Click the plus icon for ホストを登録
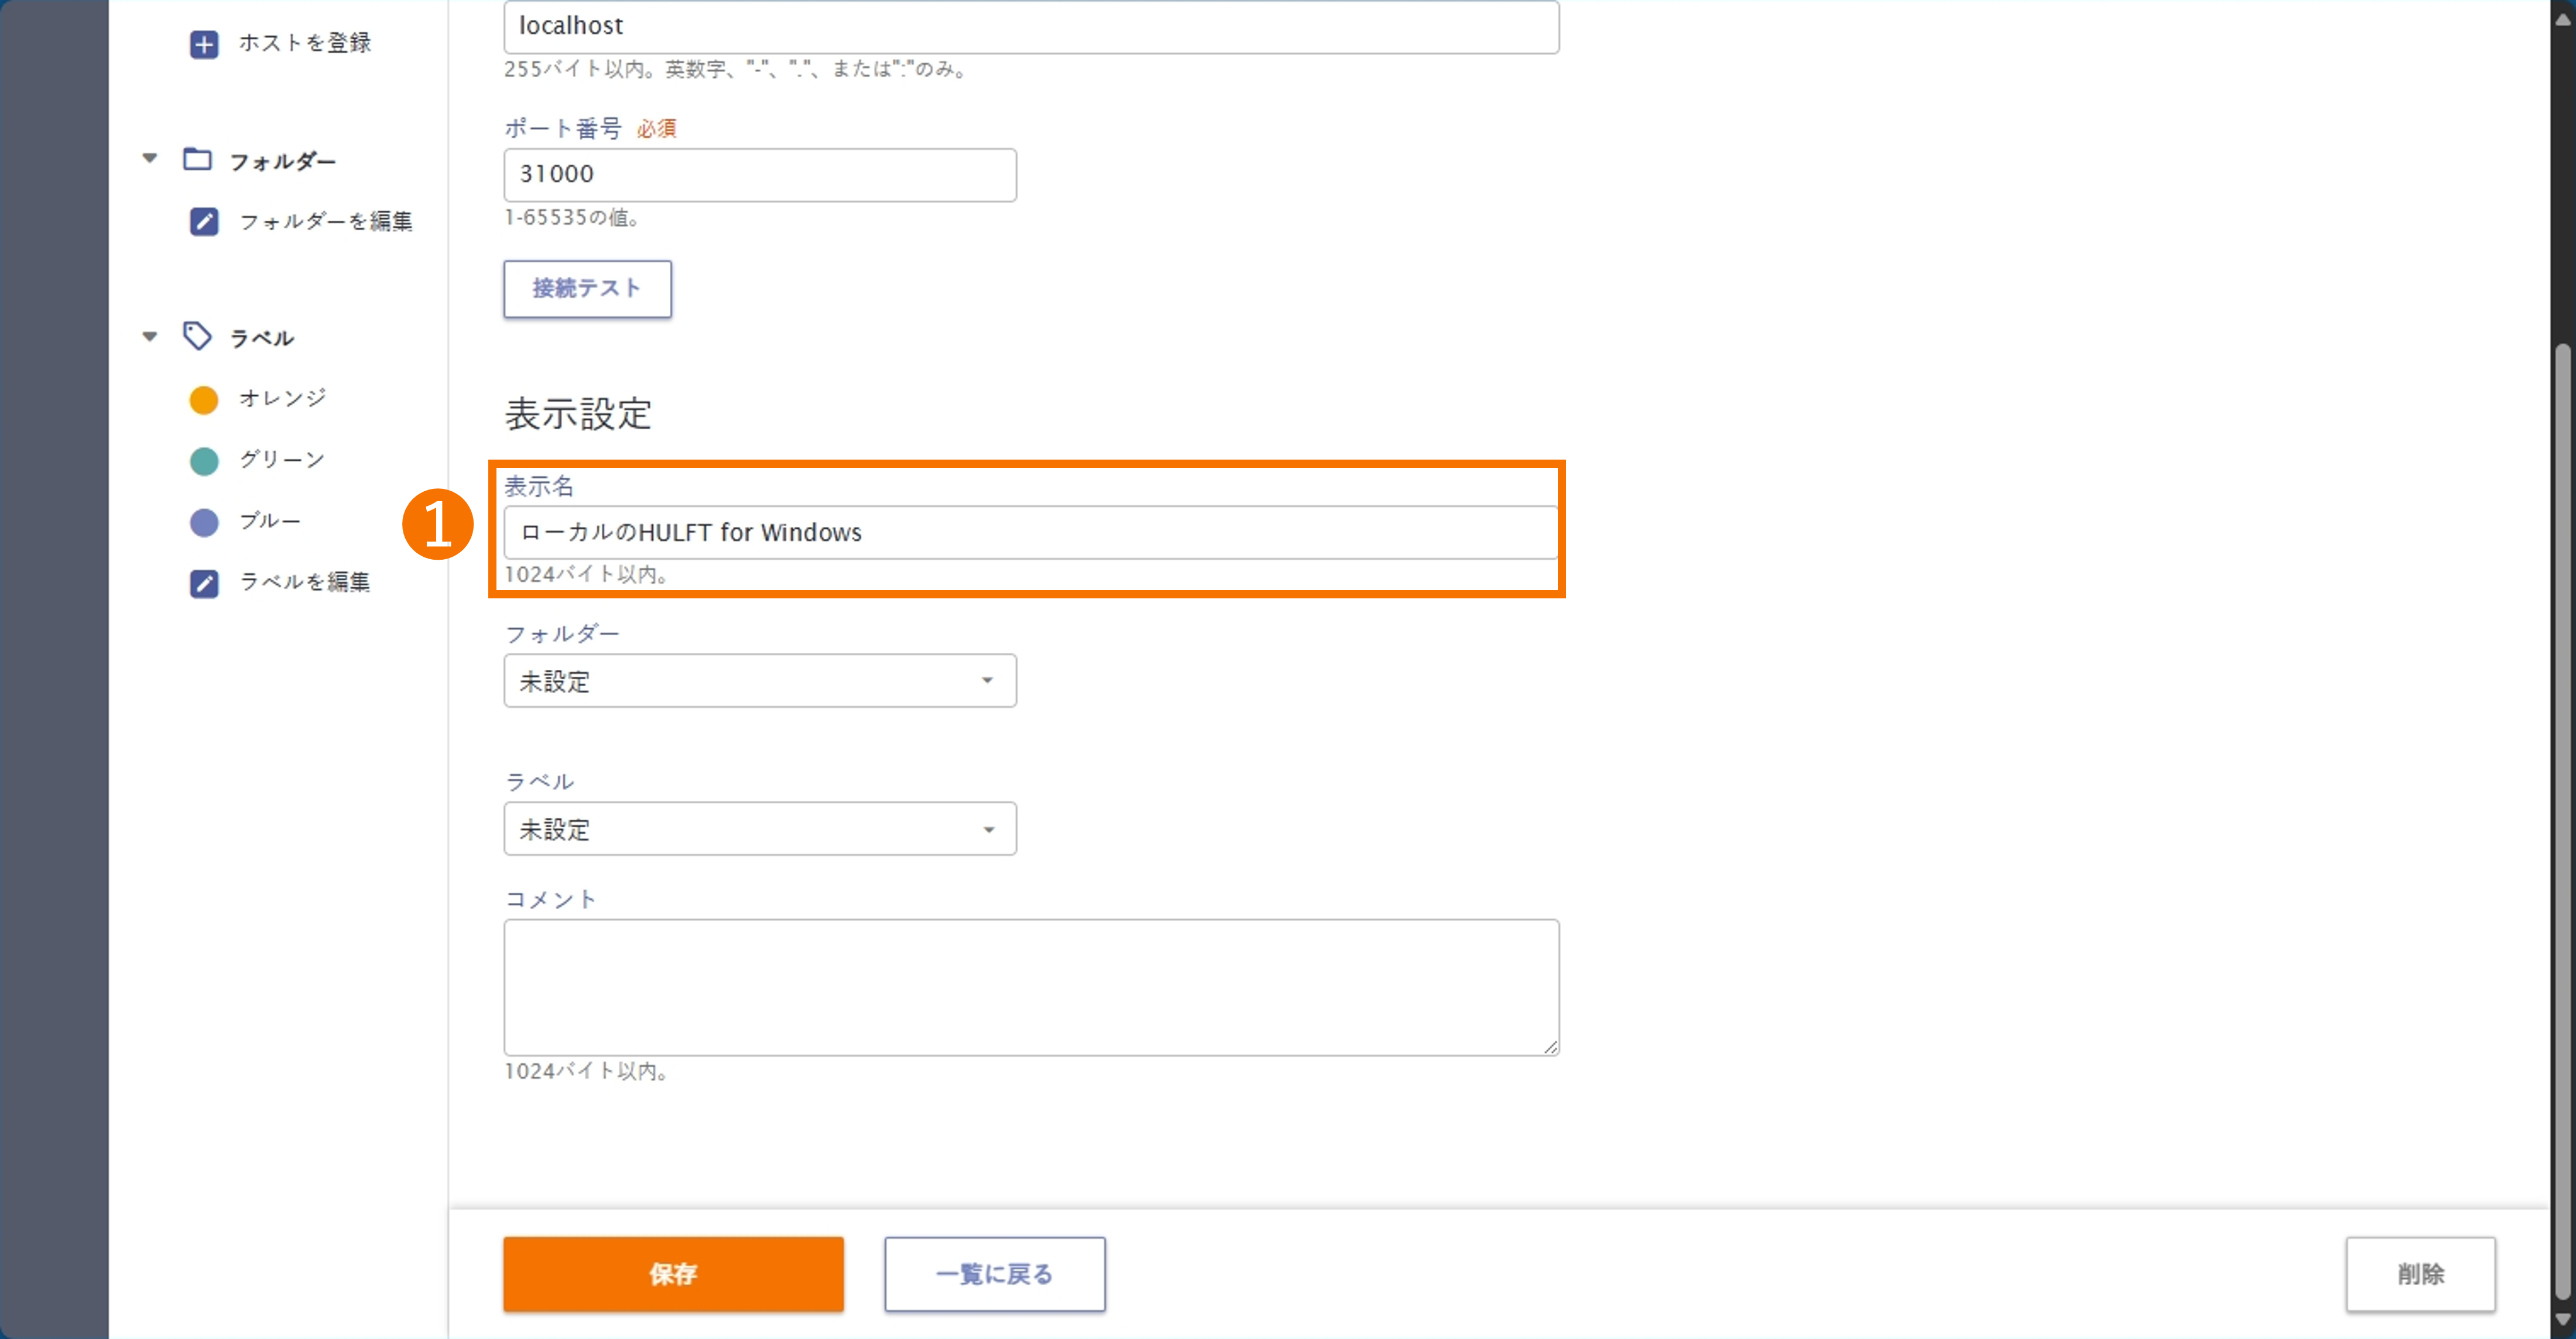The image size is (2576, 1339). [x=204, y=44]
